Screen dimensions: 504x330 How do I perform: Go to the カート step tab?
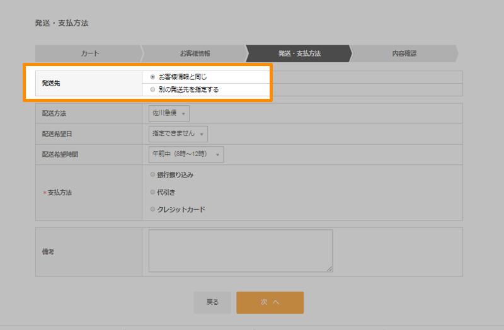(89, 54)
